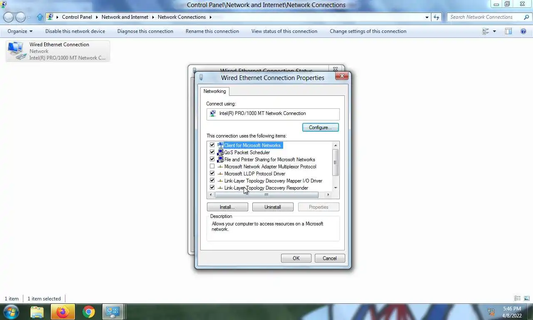Click the items list horizontal scrollbar thumb
Screen dimensions: 533x320
(x=266, y=195)
